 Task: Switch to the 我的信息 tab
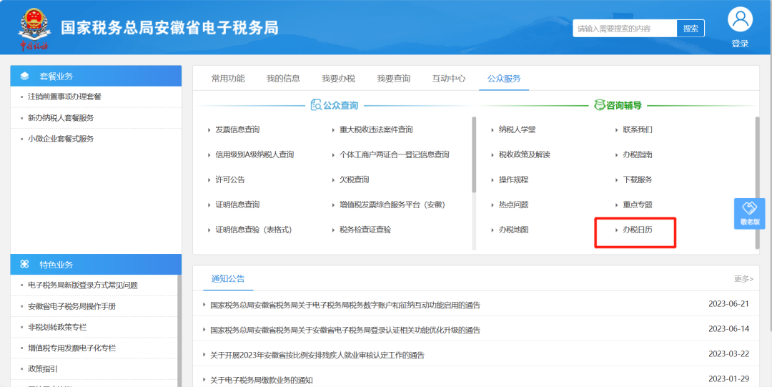pos(283,79)
